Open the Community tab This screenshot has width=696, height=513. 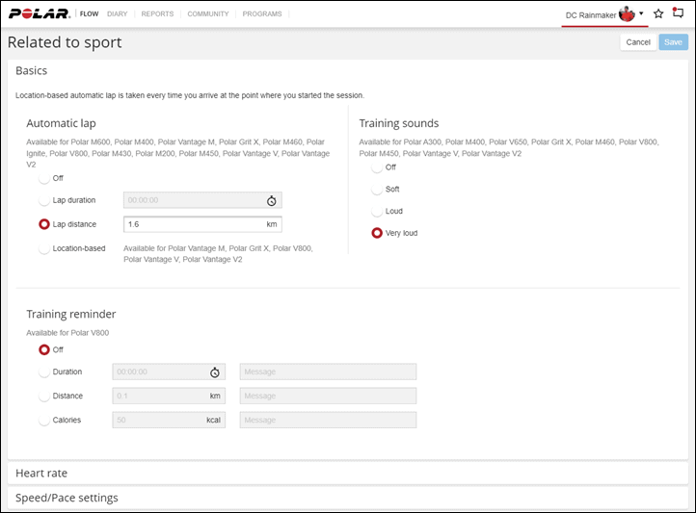coord(208,13)
